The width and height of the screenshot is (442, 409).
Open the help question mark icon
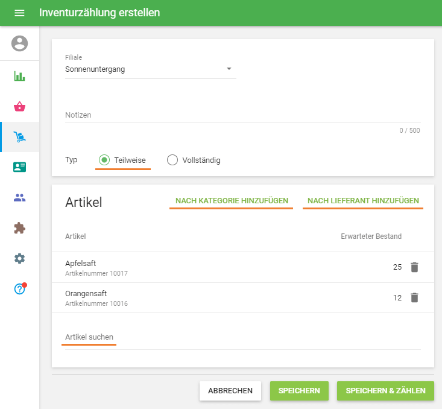click(20, 289)
